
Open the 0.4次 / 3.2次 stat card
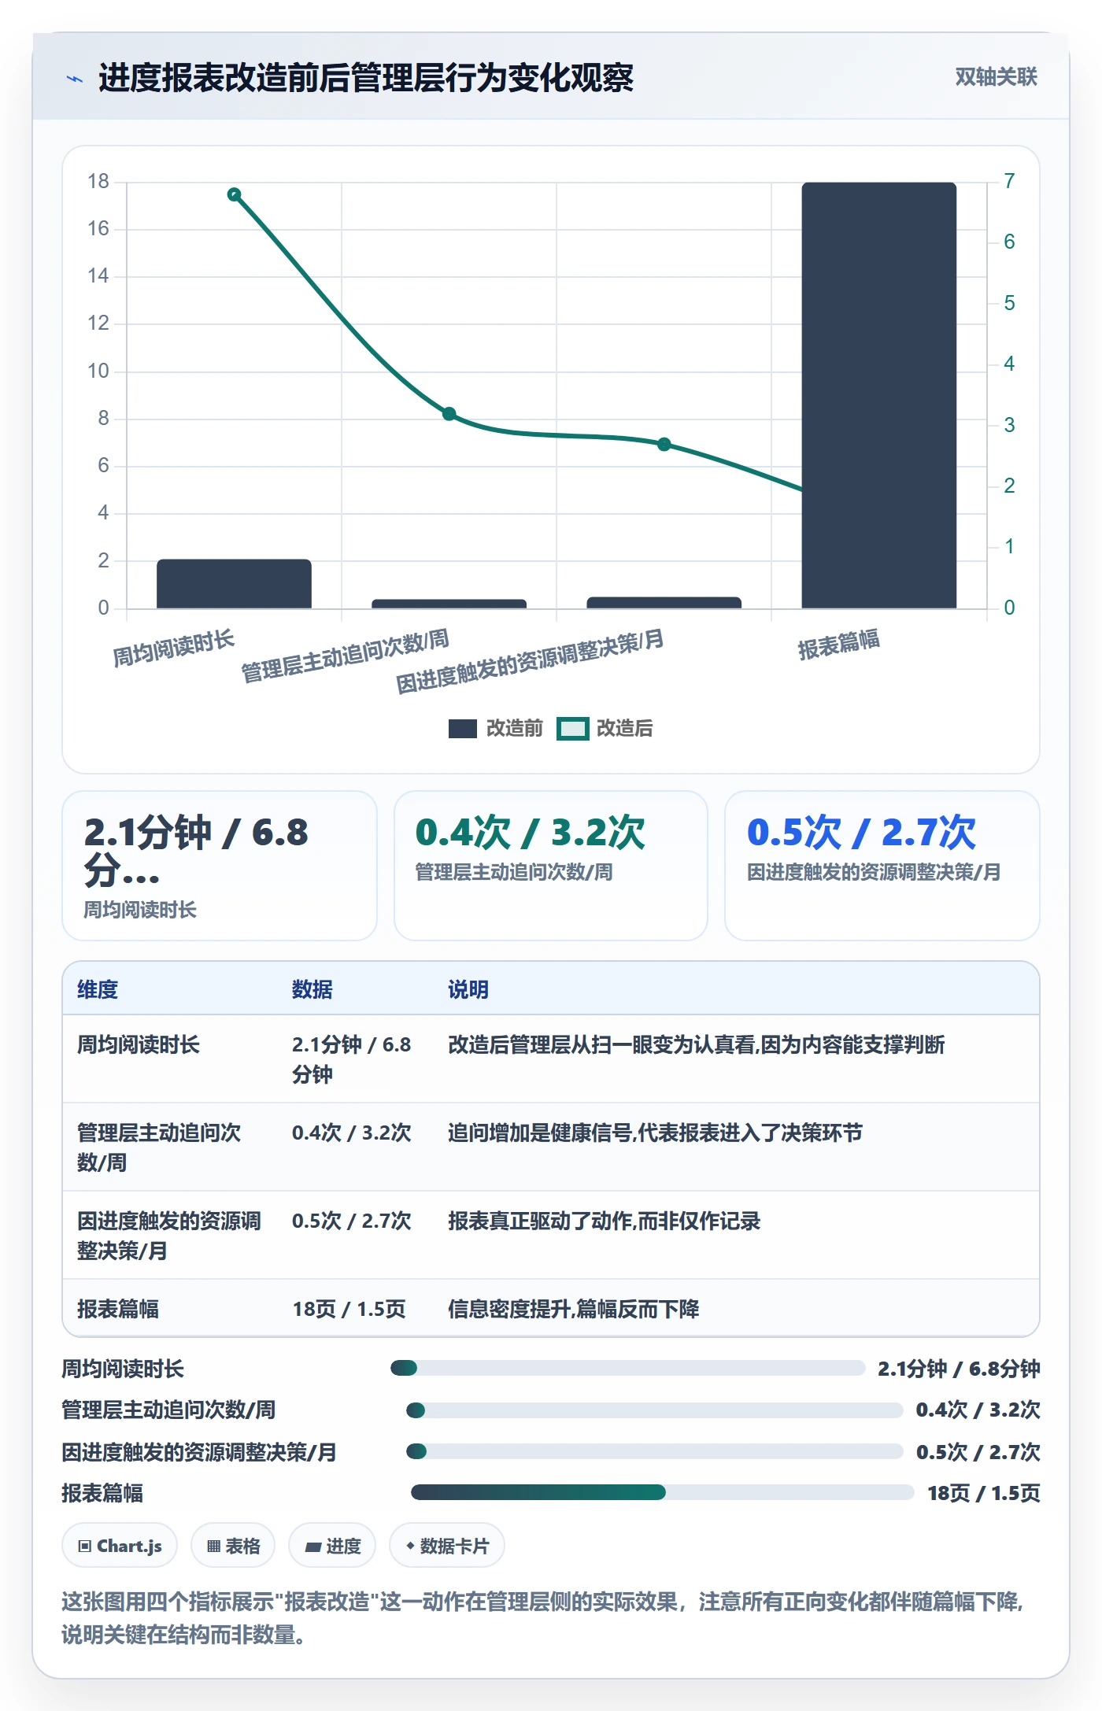point(551,866)
